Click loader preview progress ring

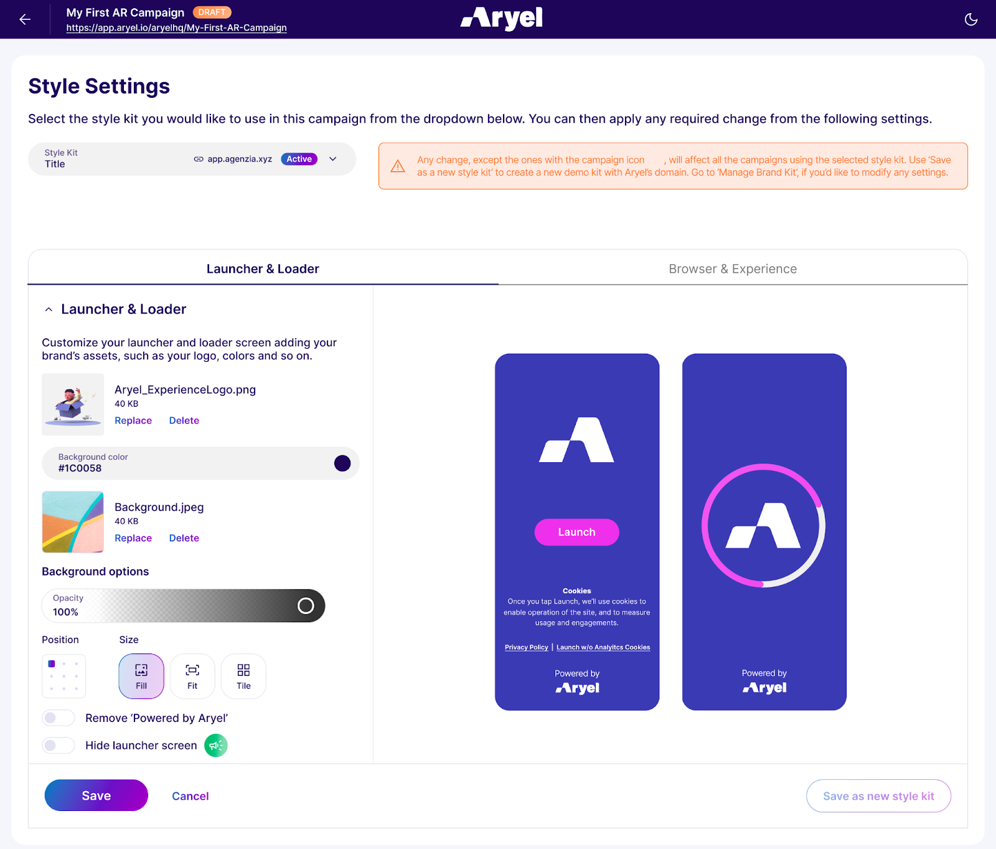[763, 526]
